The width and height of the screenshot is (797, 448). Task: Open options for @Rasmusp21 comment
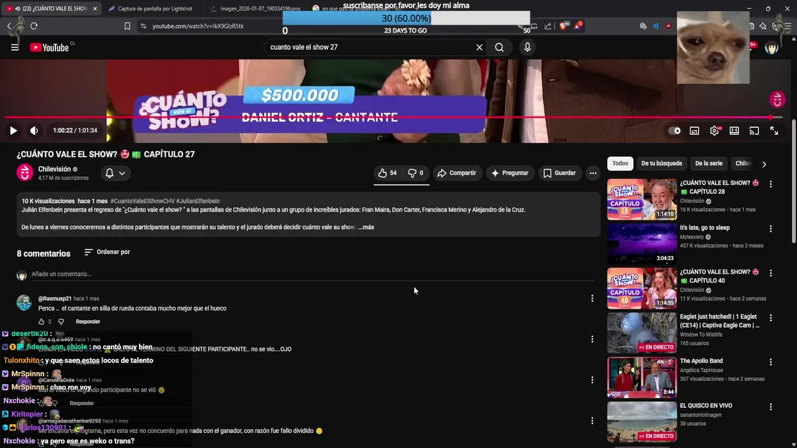(x=592, y=299)
